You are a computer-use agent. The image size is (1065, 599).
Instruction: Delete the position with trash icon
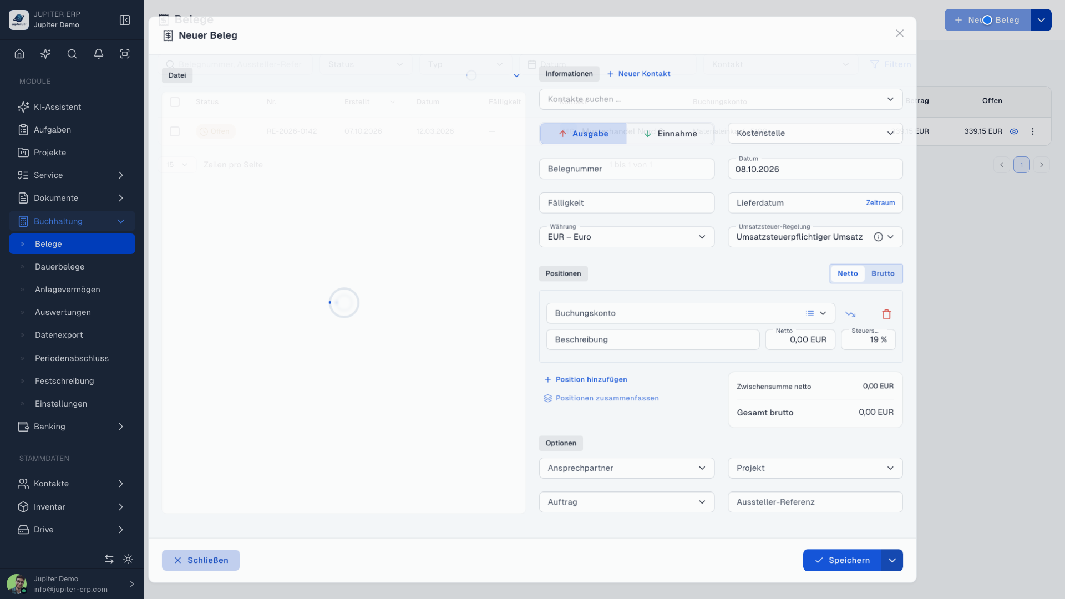(886, 314)
